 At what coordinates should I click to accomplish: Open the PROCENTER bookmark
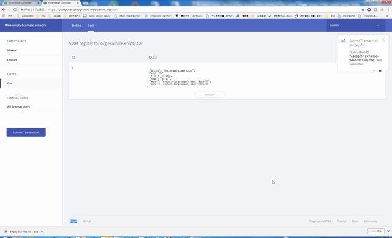[x=347, y=16]
